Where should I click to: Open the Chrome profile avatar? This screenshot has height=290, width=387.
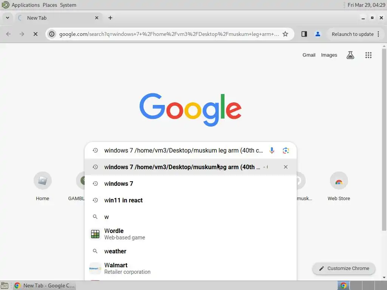click(x=317, y=34)
